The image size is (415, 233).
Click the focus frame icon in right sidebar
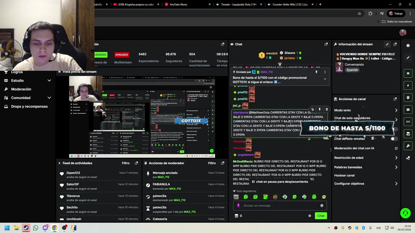tap(408, 73)
